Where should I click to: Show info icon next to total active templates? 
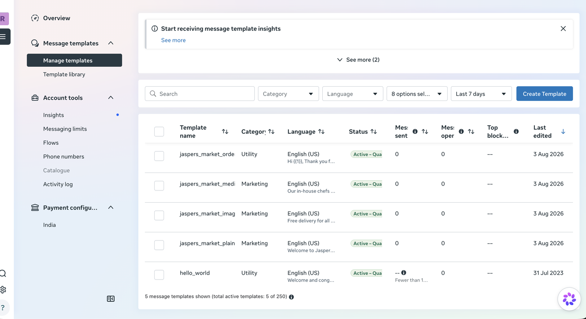[x=291, y=297]
